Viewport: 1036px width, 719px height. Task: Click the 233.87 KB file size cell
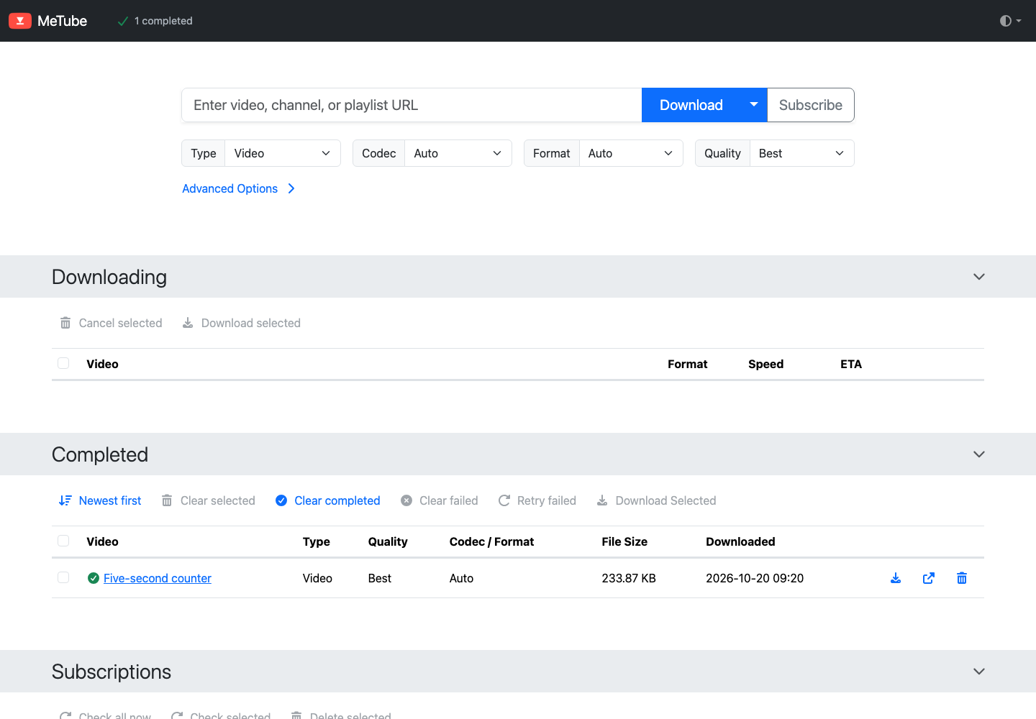click(x=629, y=578)
